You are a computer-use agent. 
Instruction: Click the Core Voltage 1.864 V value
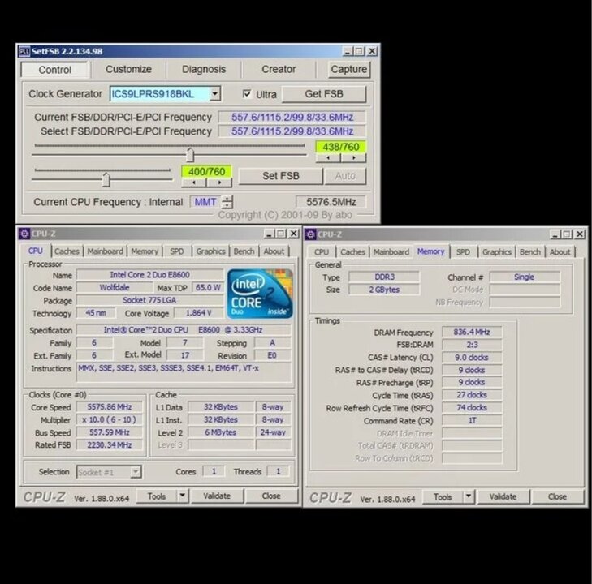(198, 313)
